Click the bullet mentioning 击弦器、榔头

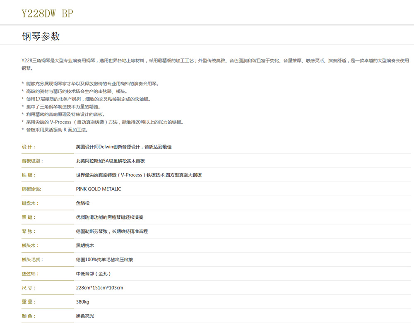tap(75, 92)
